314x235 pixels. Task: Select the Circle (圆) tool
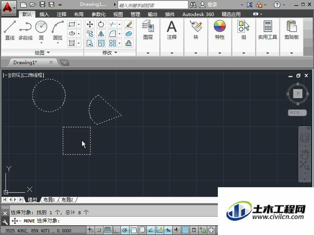click(41, 30)
